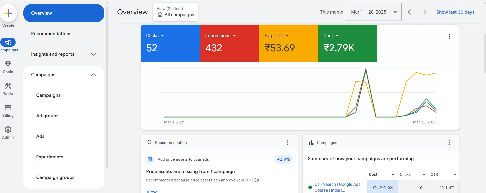Click the Mar 1, 2025 chart axis label
Screen dimensions: 486x193
pyautogui.click(x=175, y=122)
